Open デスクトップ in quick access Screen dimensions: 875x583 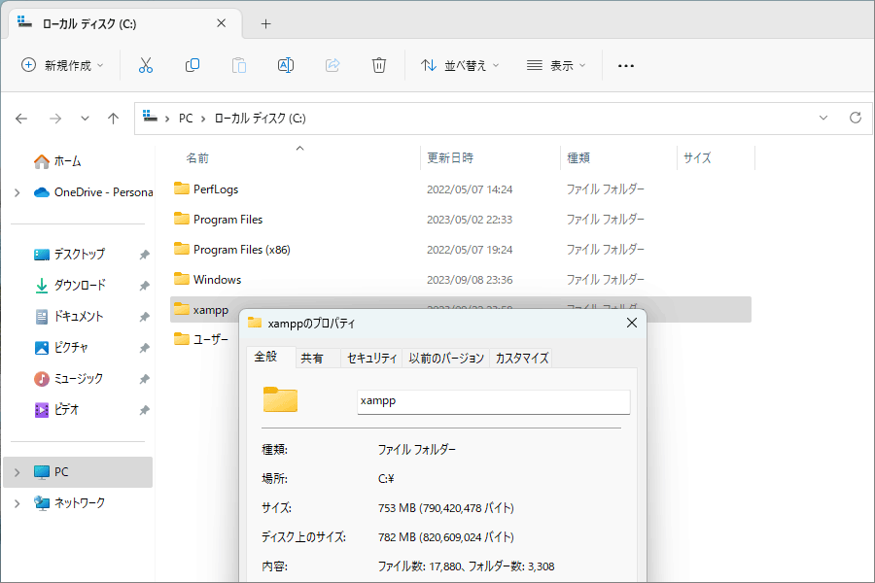[69, 254]
